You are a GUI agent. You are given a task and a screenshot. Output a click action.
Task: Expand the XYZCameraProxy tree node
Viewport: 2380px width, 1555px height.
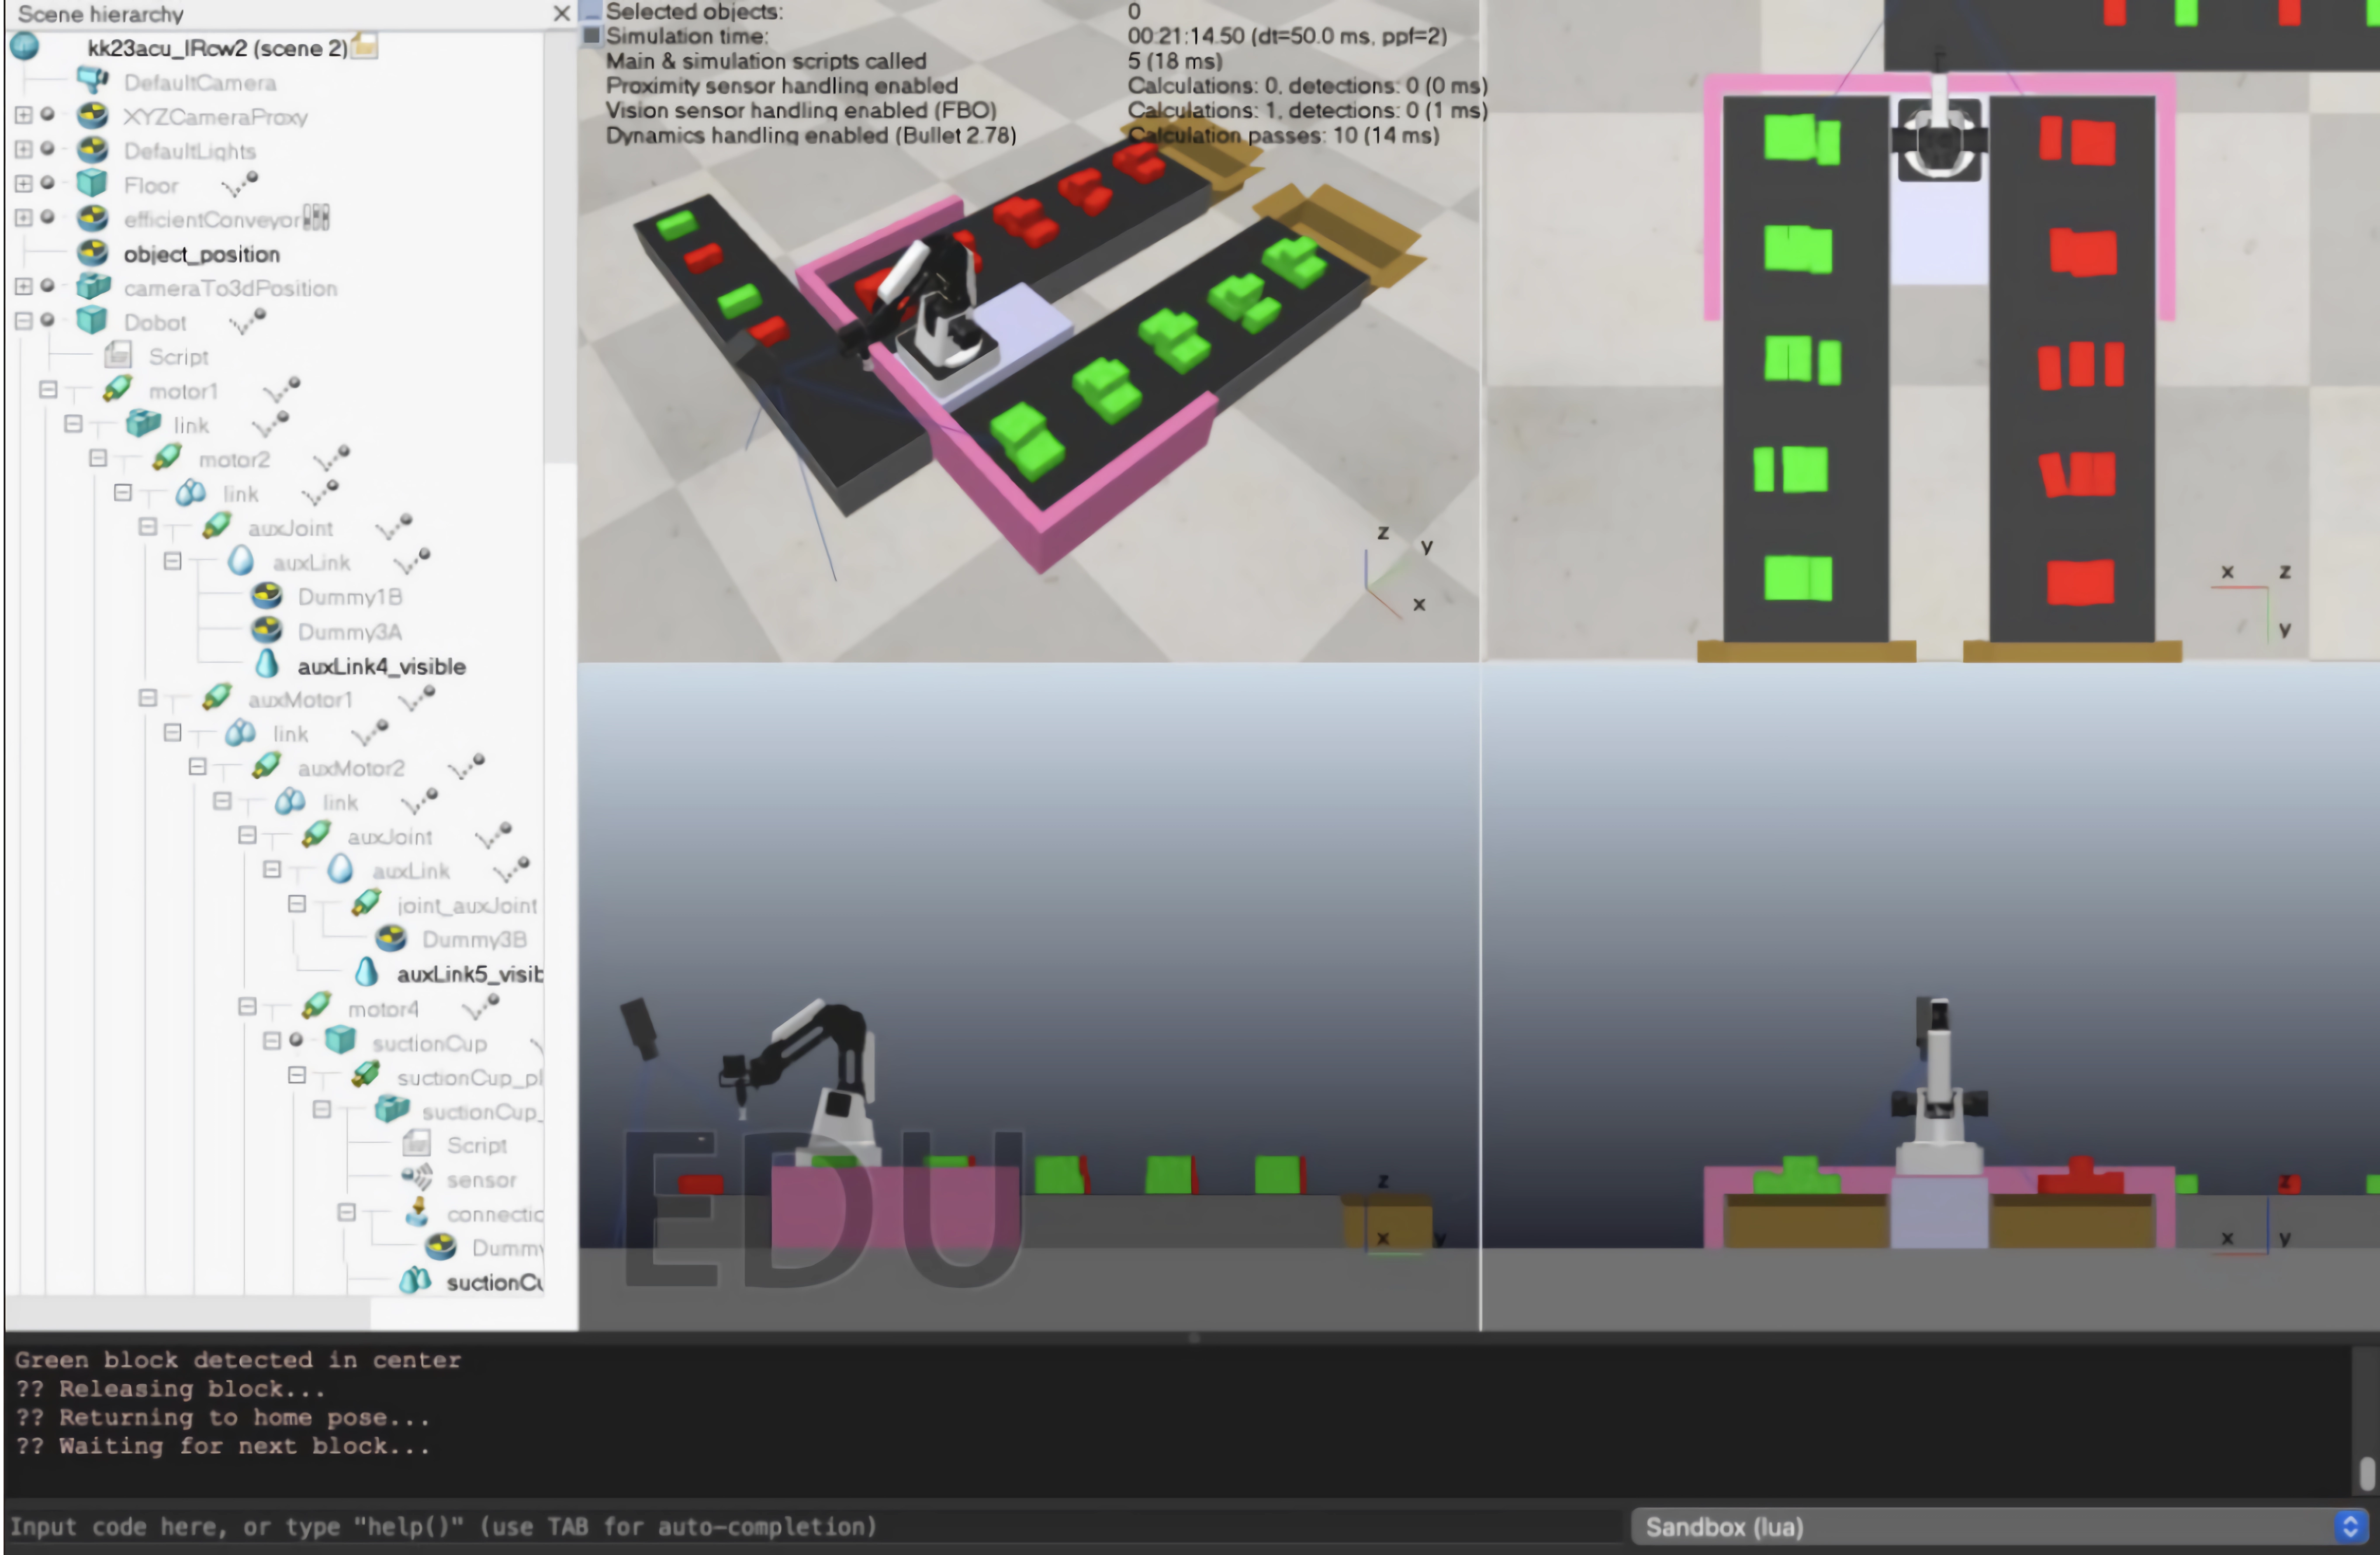point(24,115)
